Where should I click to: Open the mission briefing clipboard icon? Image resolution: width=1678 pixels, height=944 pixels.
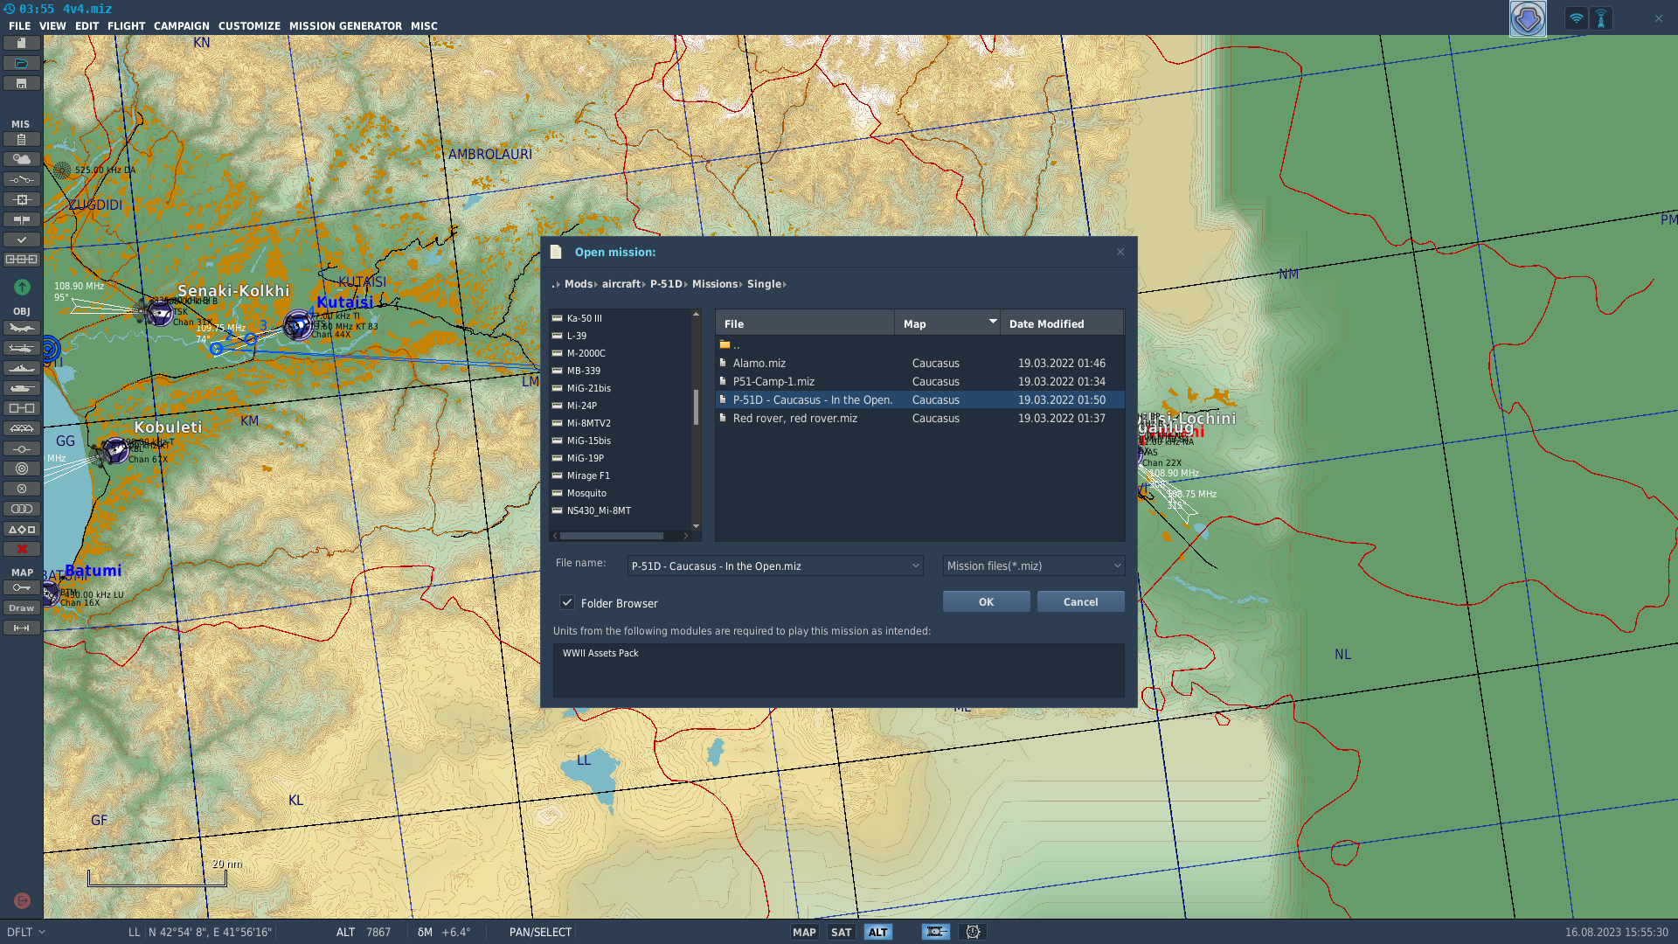point(22,139)
